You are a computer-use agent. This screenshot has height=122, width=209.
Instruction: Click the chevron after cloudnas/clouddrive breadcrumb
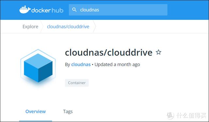point(94,27)
